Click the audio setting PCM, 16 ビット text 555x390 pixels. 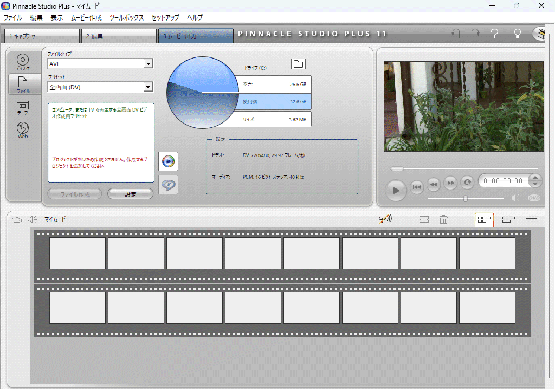pyautogui.click(x=273, y=177)
